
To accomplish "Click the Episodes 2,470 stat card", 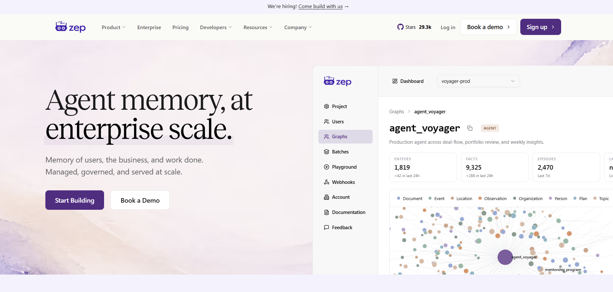I will tap(566, 167).
